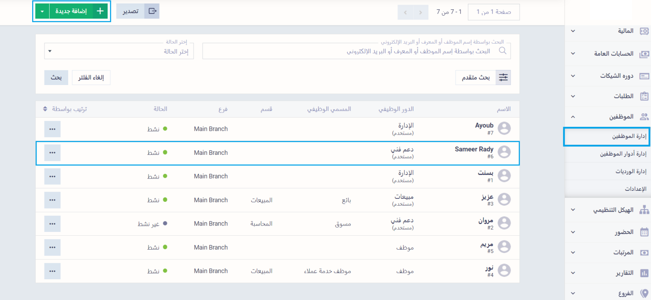Open the status (إختر الحالة) dropdown
This screenshot has height=300, width=651.
pos(119,51)
